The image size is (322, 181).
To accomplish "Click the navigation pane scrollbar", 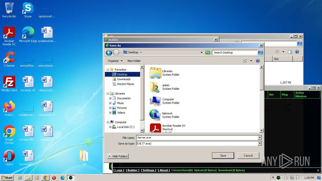I will pyautogui.click(x=142, y=99).
